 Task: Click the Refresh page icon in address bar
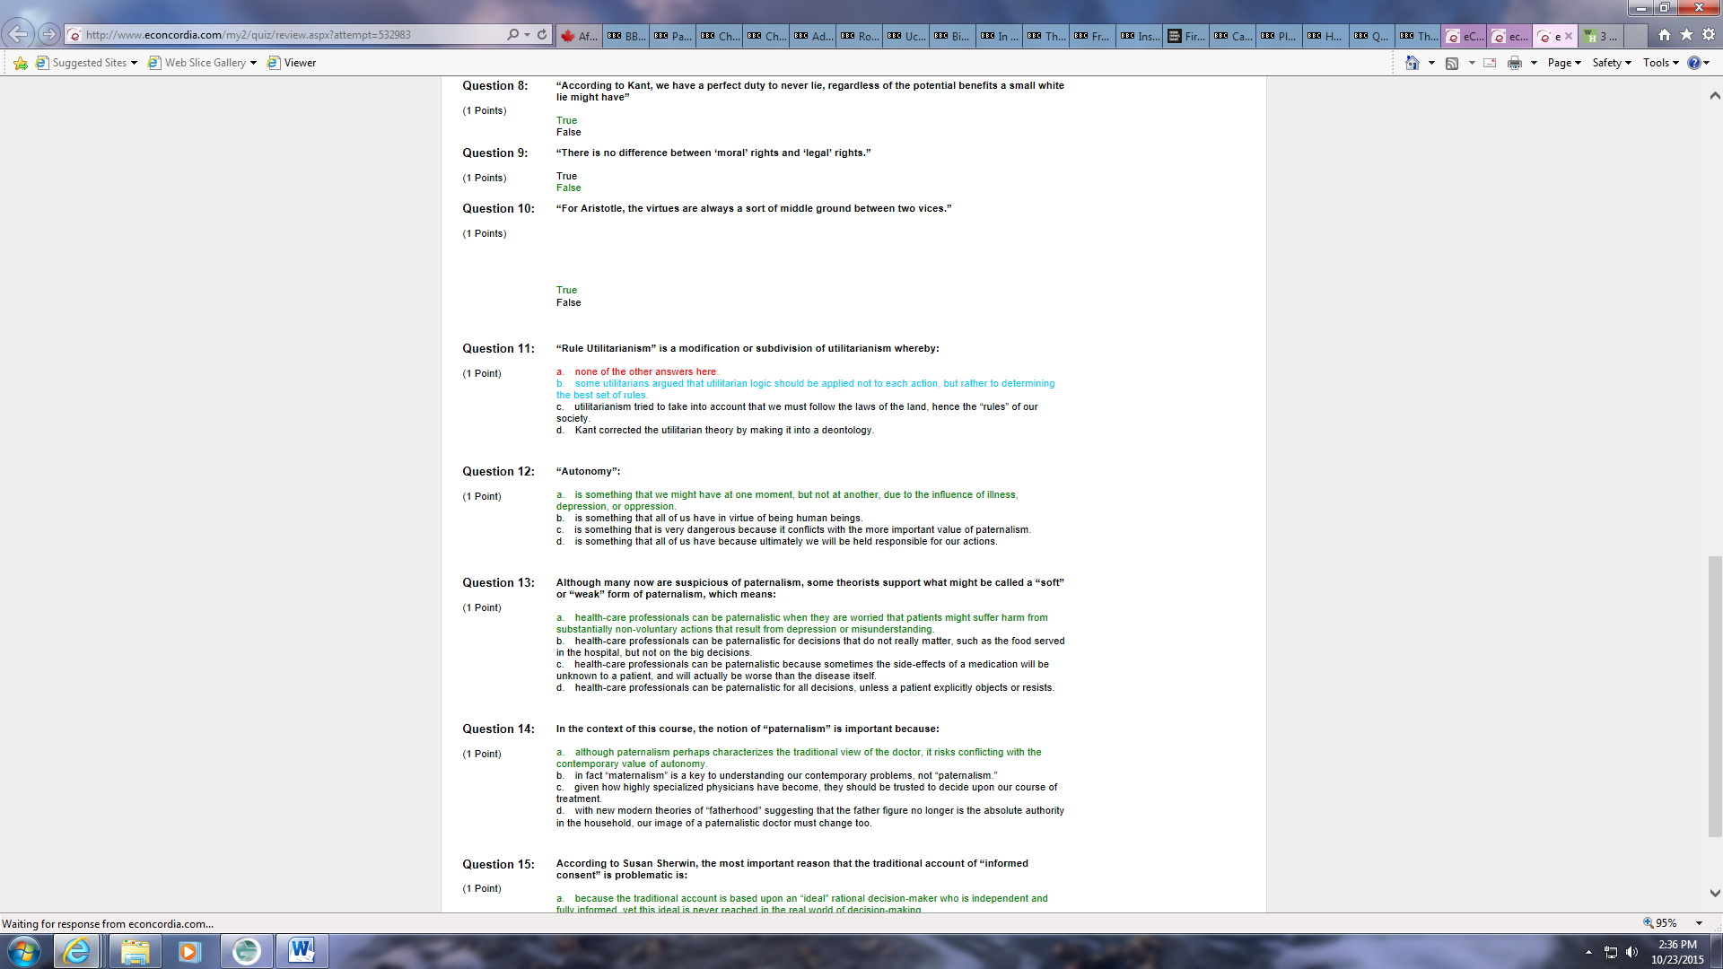(x=542, y=34)
